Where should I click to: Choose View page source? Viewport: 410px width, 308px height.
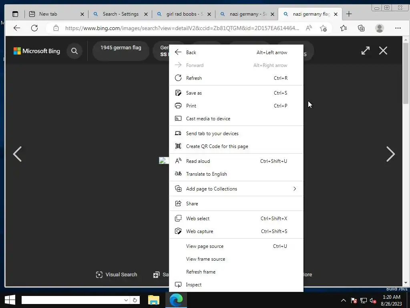236,246
